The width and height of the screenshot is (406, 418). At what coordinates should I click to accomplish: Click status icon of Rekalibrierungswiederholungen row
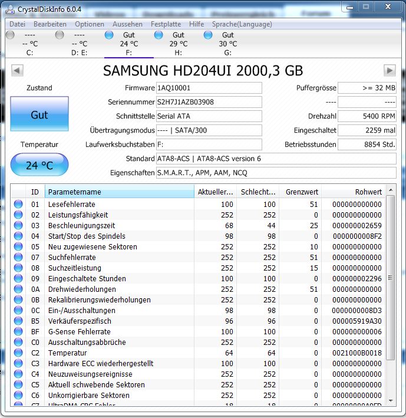click(18, 299)
